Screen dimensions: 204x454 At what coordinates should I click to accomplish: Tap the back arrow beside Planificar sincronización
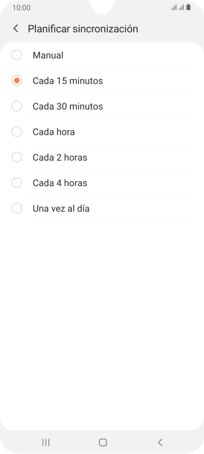16,28
